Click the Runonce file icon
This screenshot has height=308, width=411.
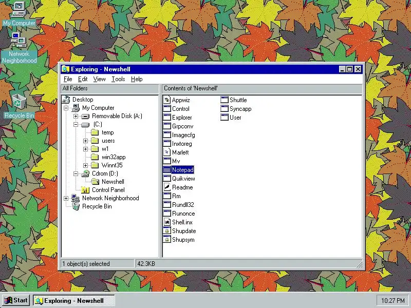(166, 213)
